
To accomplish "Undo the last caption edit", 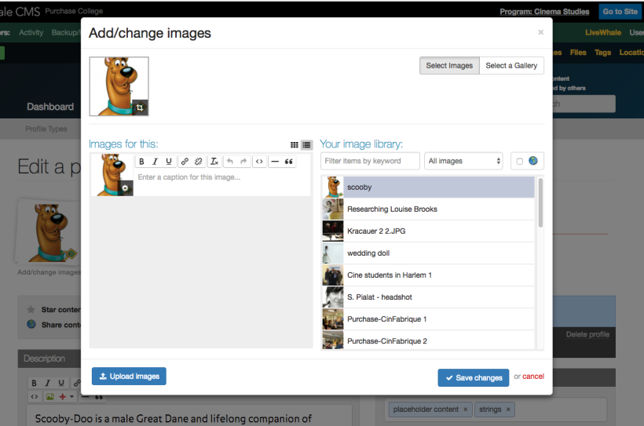I will (230, 162).
